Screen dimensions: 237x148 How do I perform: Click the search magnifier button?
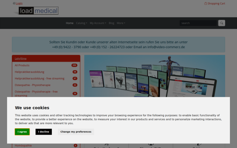click(x=222, y=23)
